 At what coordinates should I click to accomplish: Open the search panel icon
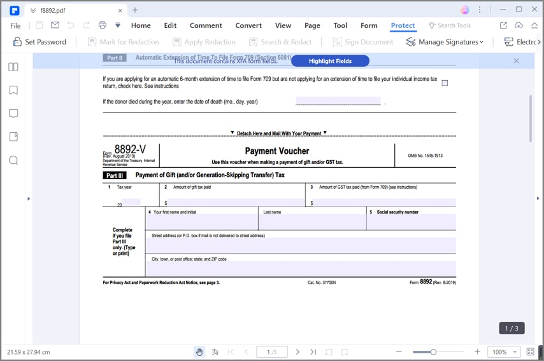pos(13,160)
